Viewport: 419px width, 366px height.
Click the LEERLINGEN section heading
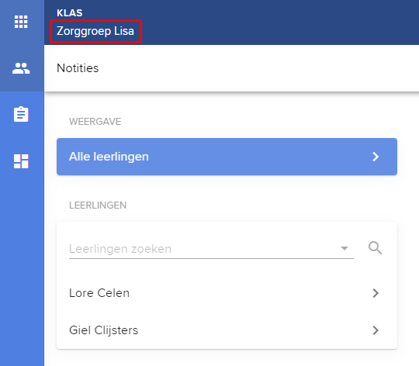pyautogui.click(x=98, y=205)
